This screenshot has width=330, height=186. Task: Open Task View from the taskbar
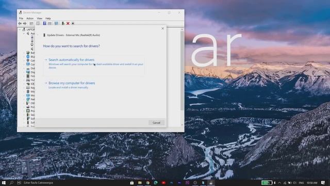[19, 182]
